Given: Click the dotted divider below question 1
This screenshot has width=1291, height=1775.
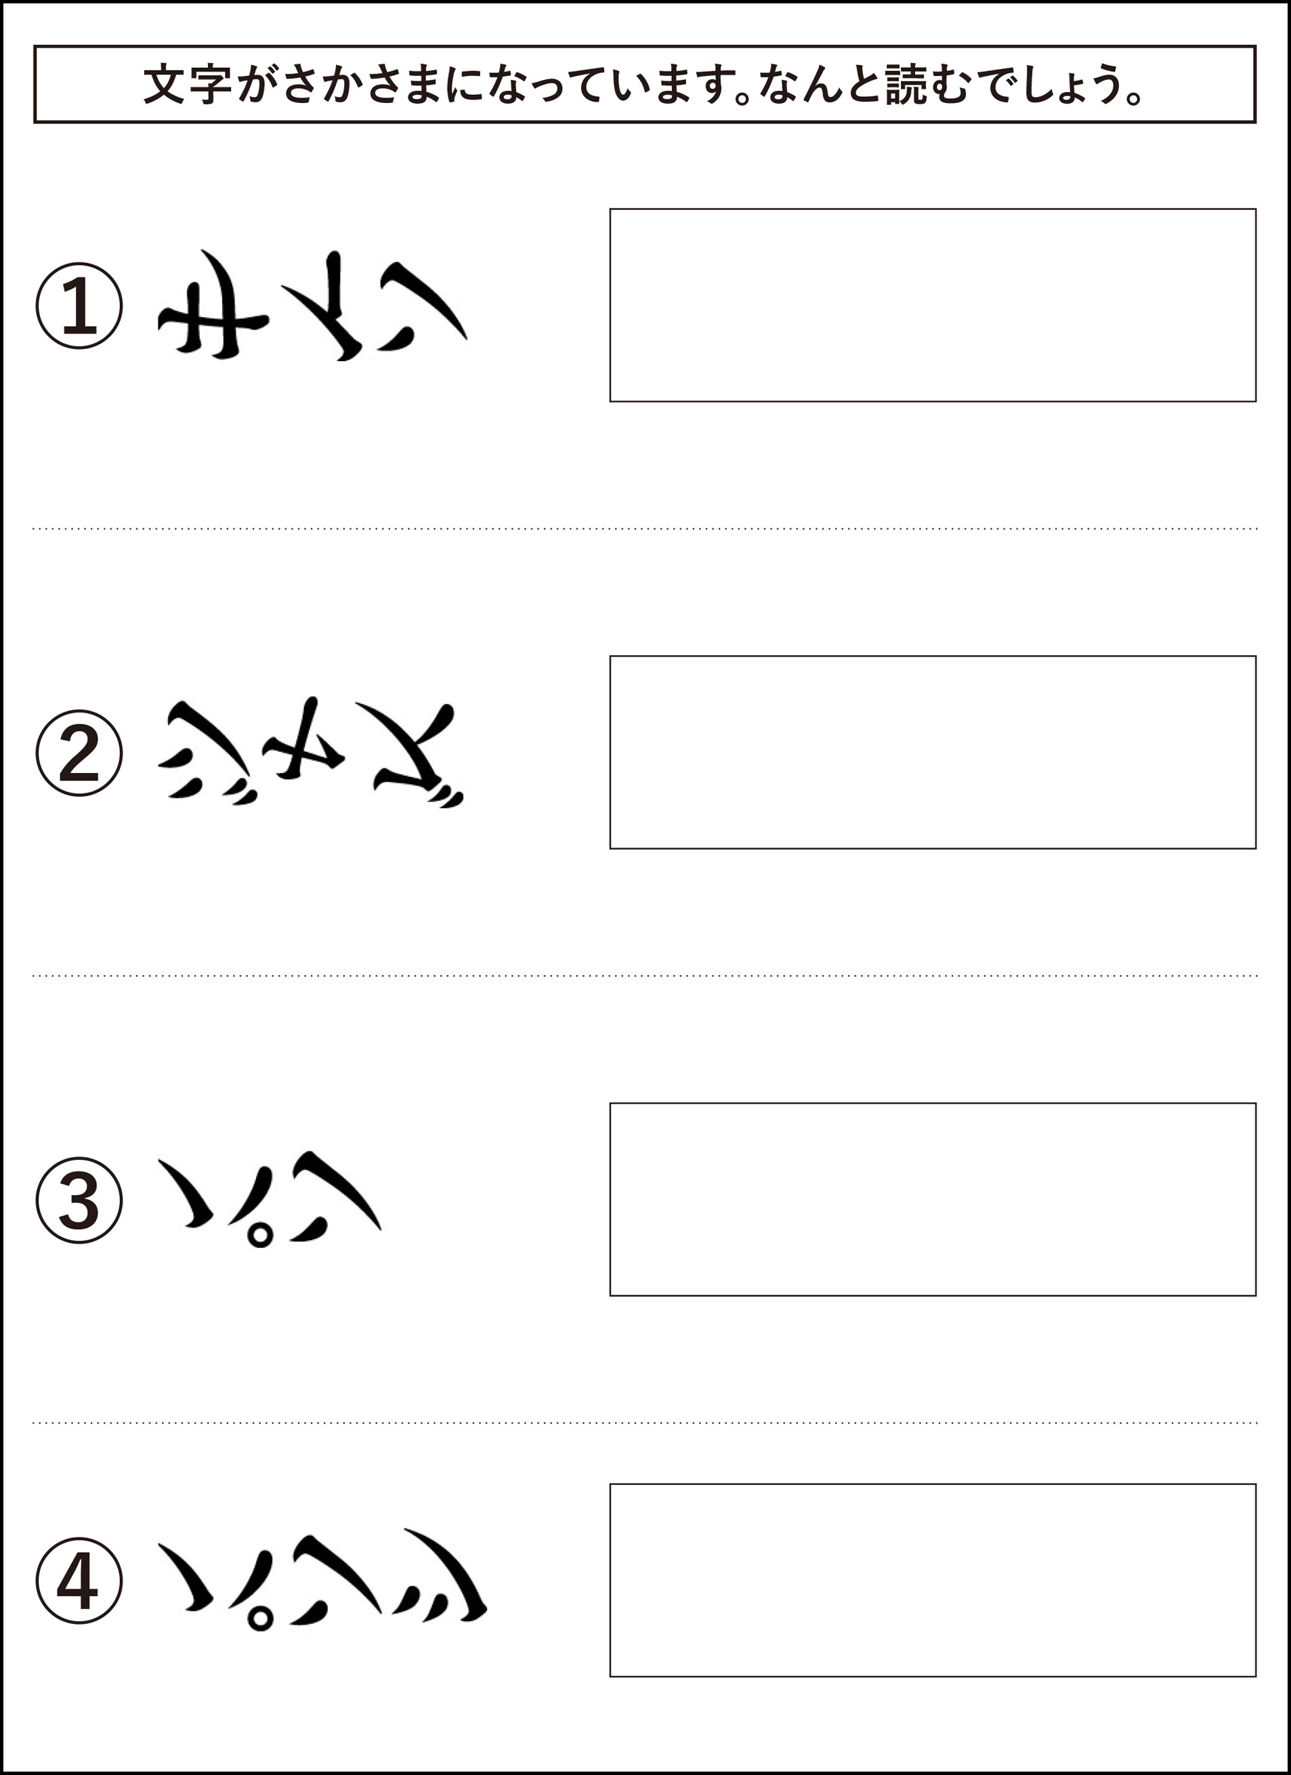Looking at the screenshot, I should [x=645, y=529].
